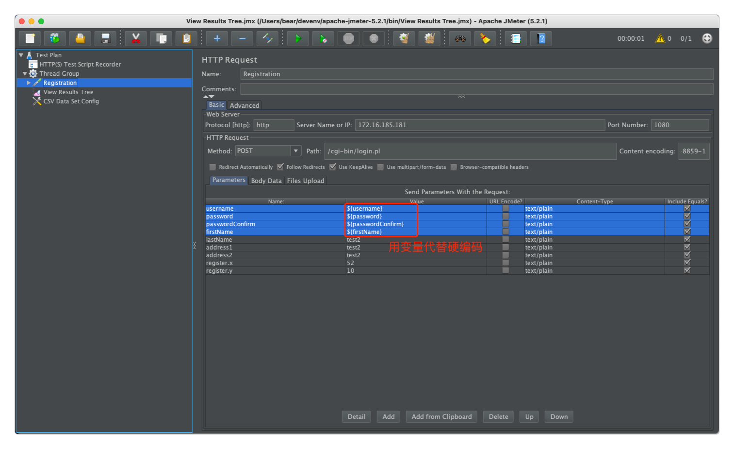
Task: Click collapse arrows below Comments label
Action: (x=209, y=97)
